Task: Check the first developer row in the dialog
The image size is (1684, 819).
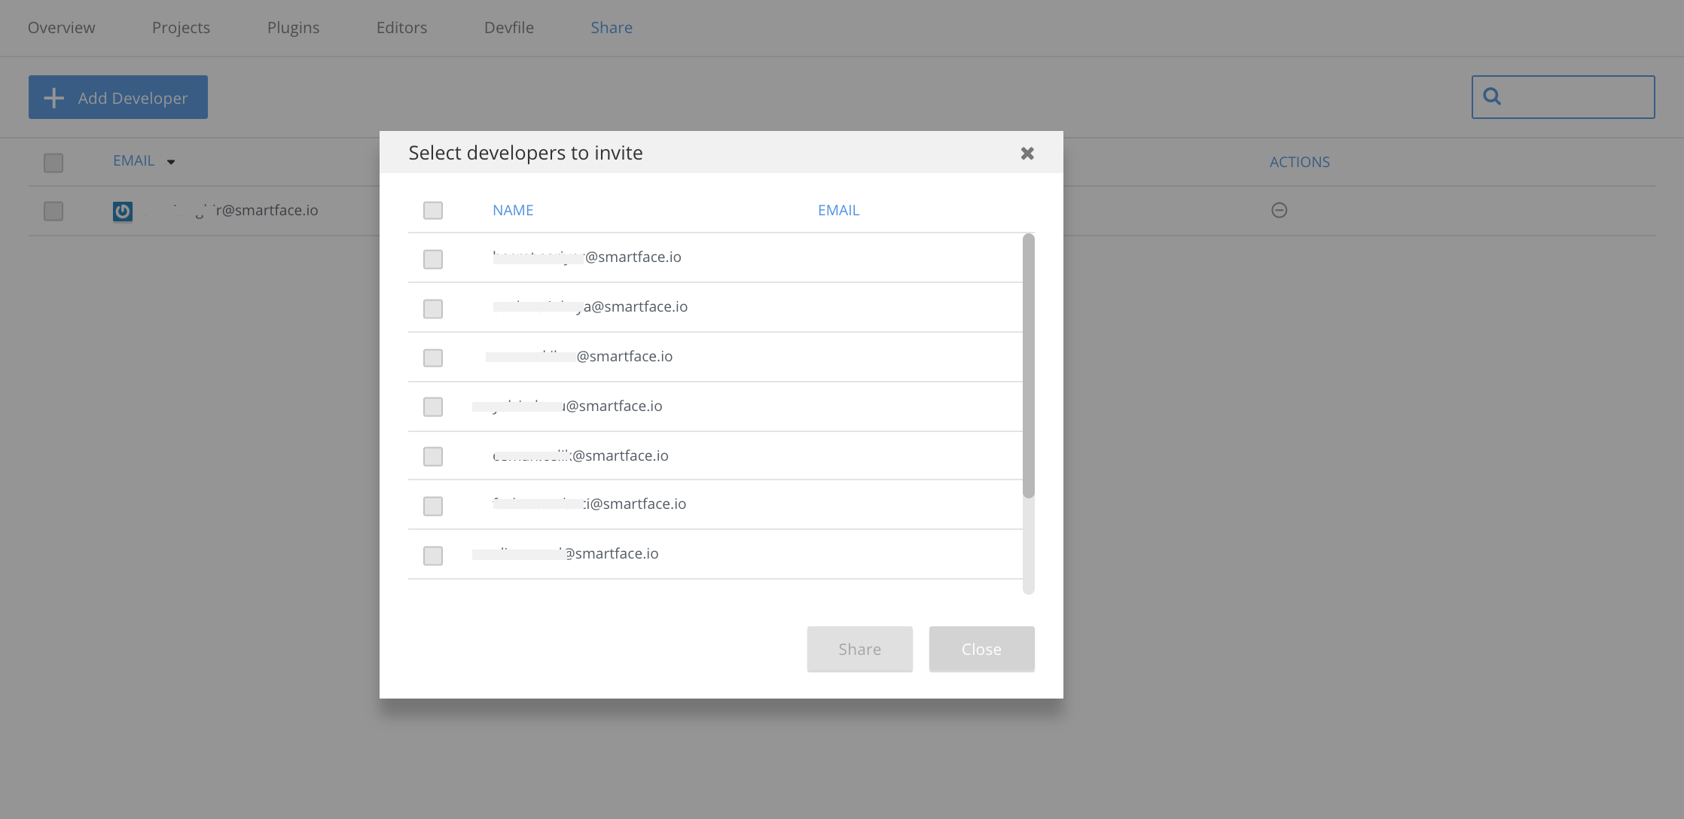Action: pos(433,260)
